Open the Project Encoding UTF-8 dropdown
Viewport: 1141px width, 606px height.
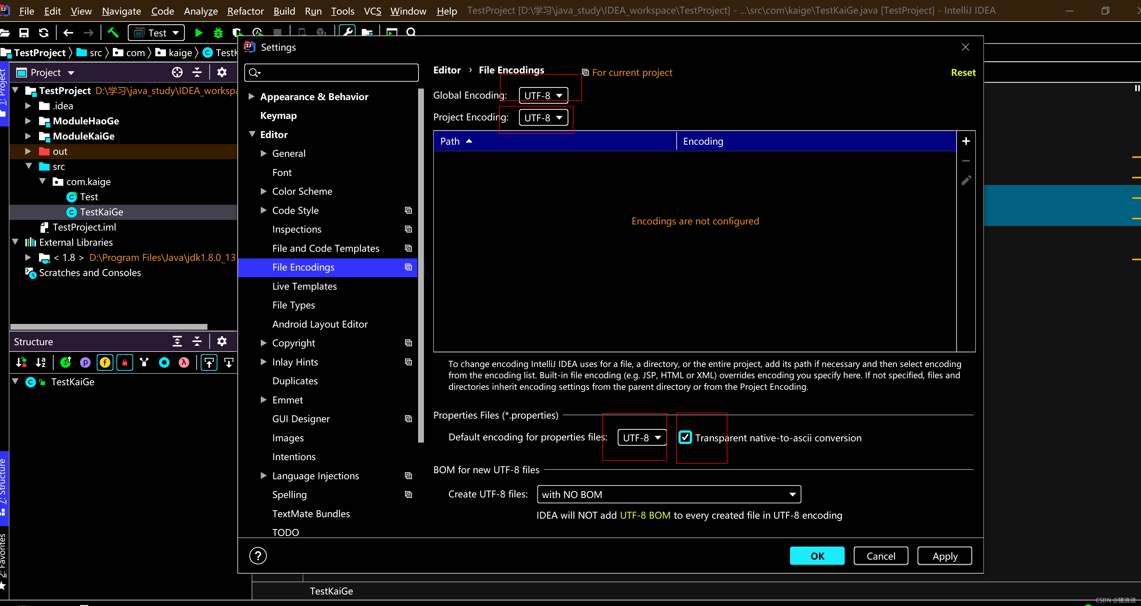click(543, 118)
